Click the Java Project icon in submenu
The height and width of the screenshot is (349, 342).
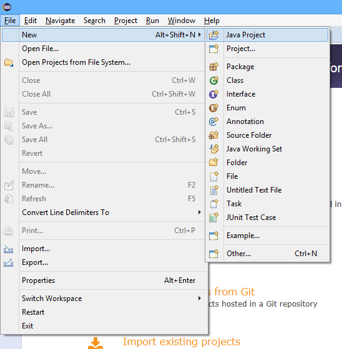coord(214,35)
